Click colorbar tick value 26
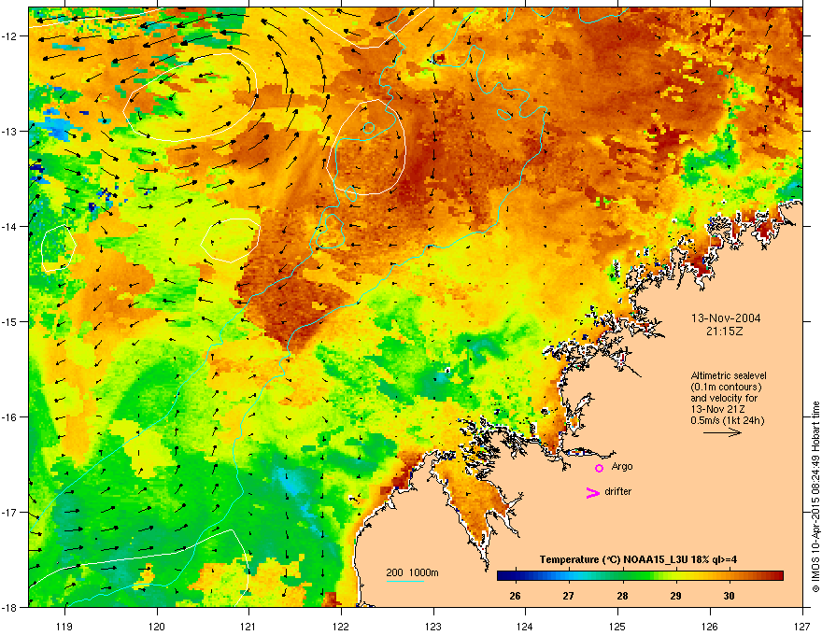The width and height of the screenshot is (822, 635). click(516, 596)
